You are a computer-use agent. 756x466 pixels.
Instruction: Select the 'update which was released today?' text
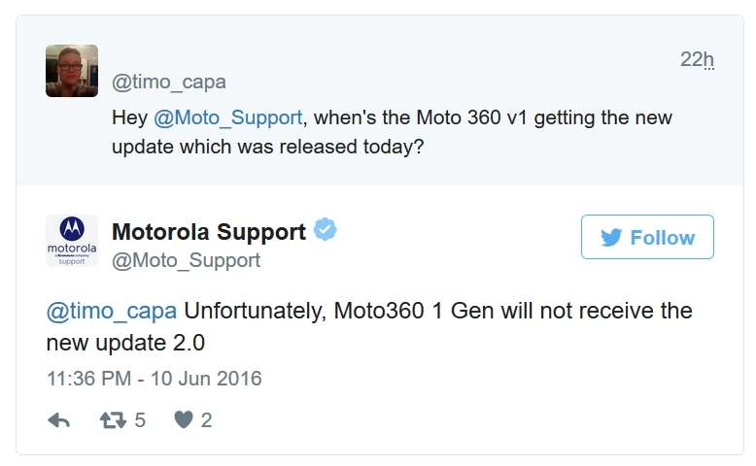point(267,147)
